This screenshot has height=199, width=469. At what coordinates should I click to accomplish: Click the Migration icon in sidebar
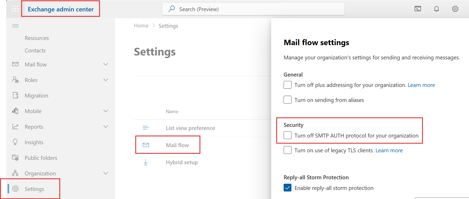click(16, 95)
